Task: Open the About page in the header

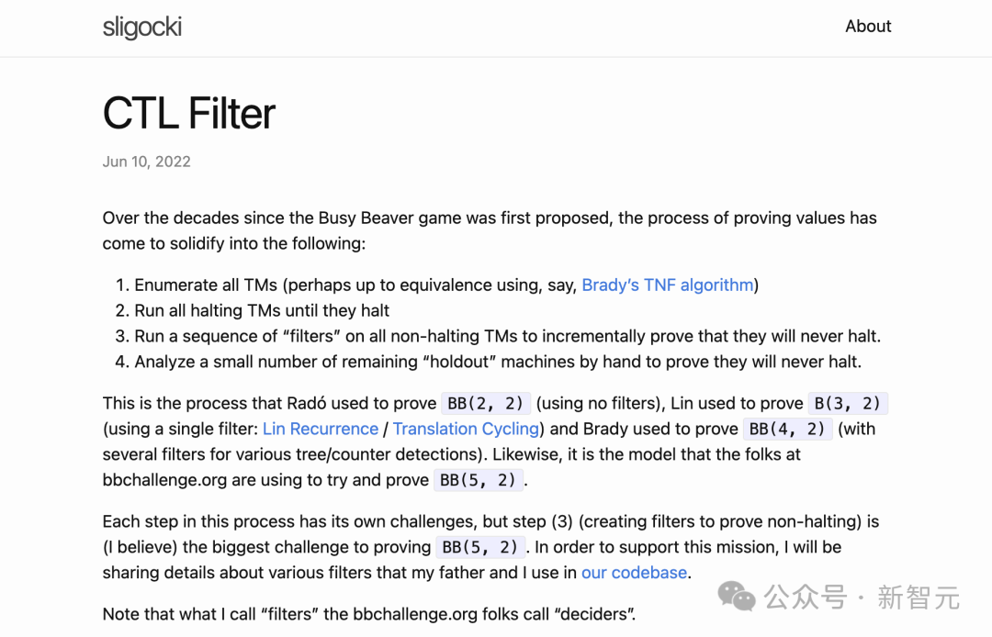Action: pyautogui.click(x=868, y=27)
